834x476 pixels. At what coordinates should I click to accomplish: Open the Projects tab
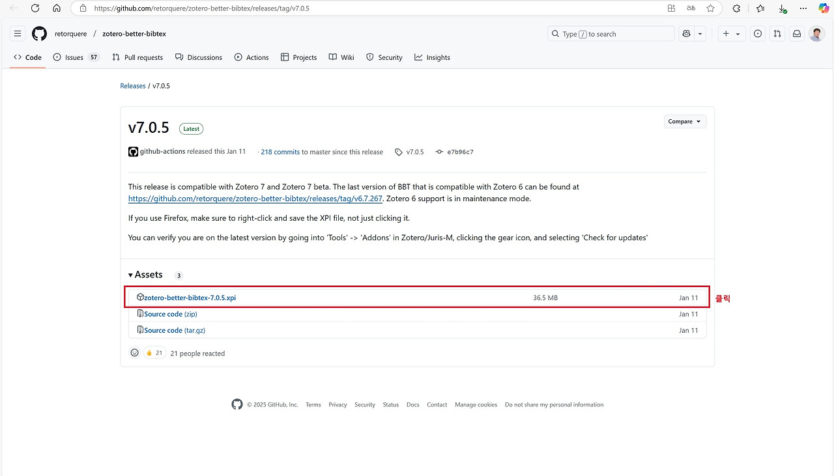[299, 57]
